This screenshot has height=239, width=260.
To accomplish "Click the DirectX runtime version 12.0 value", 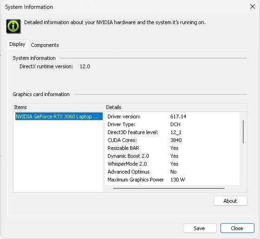I will click(85, 66).
